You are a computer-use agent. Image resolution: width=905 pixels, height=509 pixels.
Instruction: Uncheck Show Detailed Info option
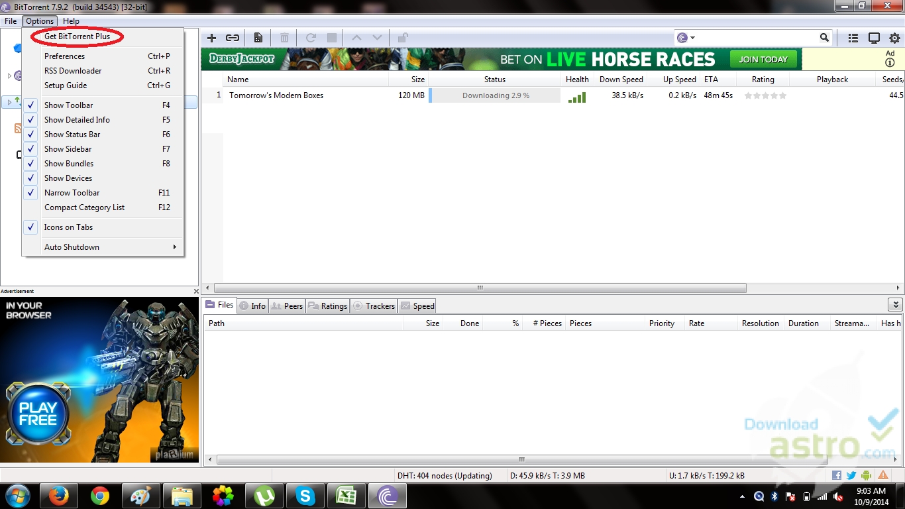tap(103, 119)
